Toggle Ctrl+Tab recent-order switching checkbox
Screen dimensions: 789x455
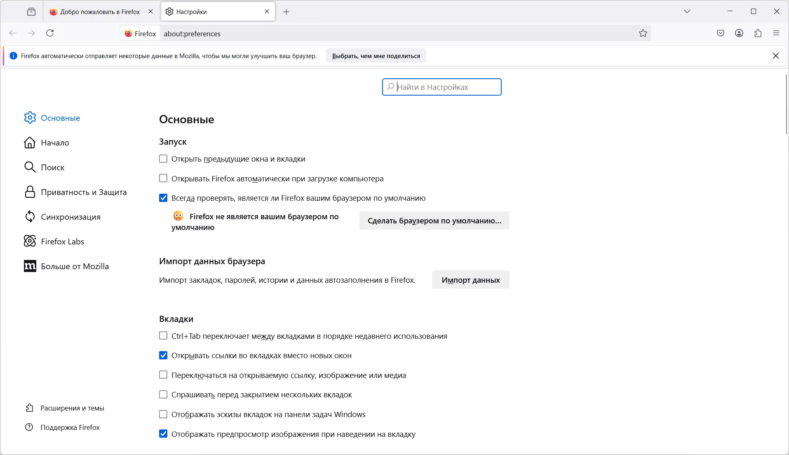[x=163, y=336]
